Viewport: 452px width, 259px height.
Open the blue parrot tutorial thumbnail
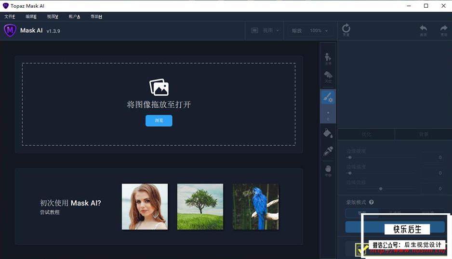256,207
